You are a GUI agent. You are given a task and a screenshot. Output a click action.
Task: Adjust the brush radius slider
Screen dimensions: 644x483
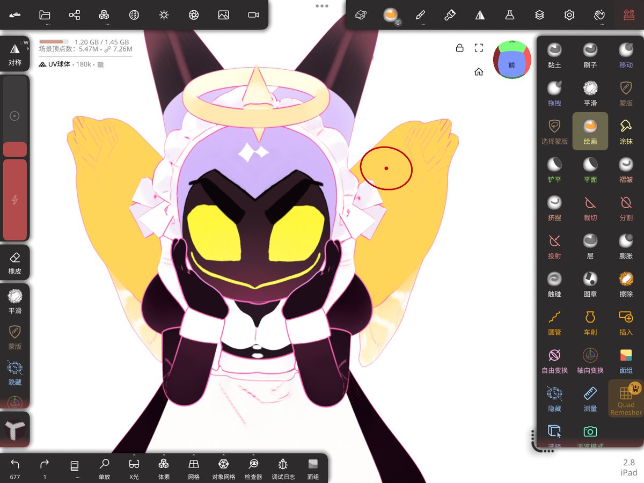pyautogui.click(x=15, y=115)
